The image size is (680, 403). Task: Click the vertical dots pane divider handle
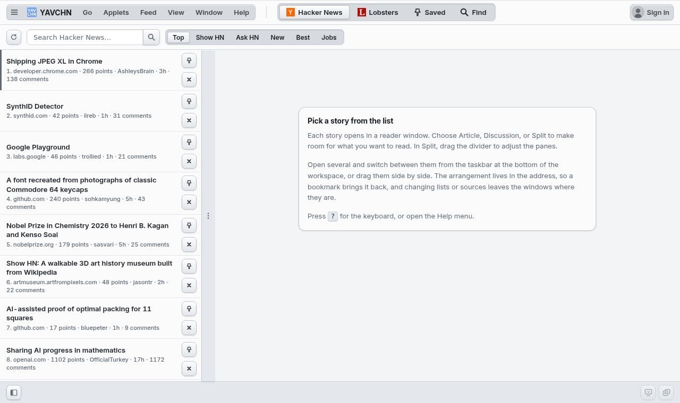click(x=208, y=216)
